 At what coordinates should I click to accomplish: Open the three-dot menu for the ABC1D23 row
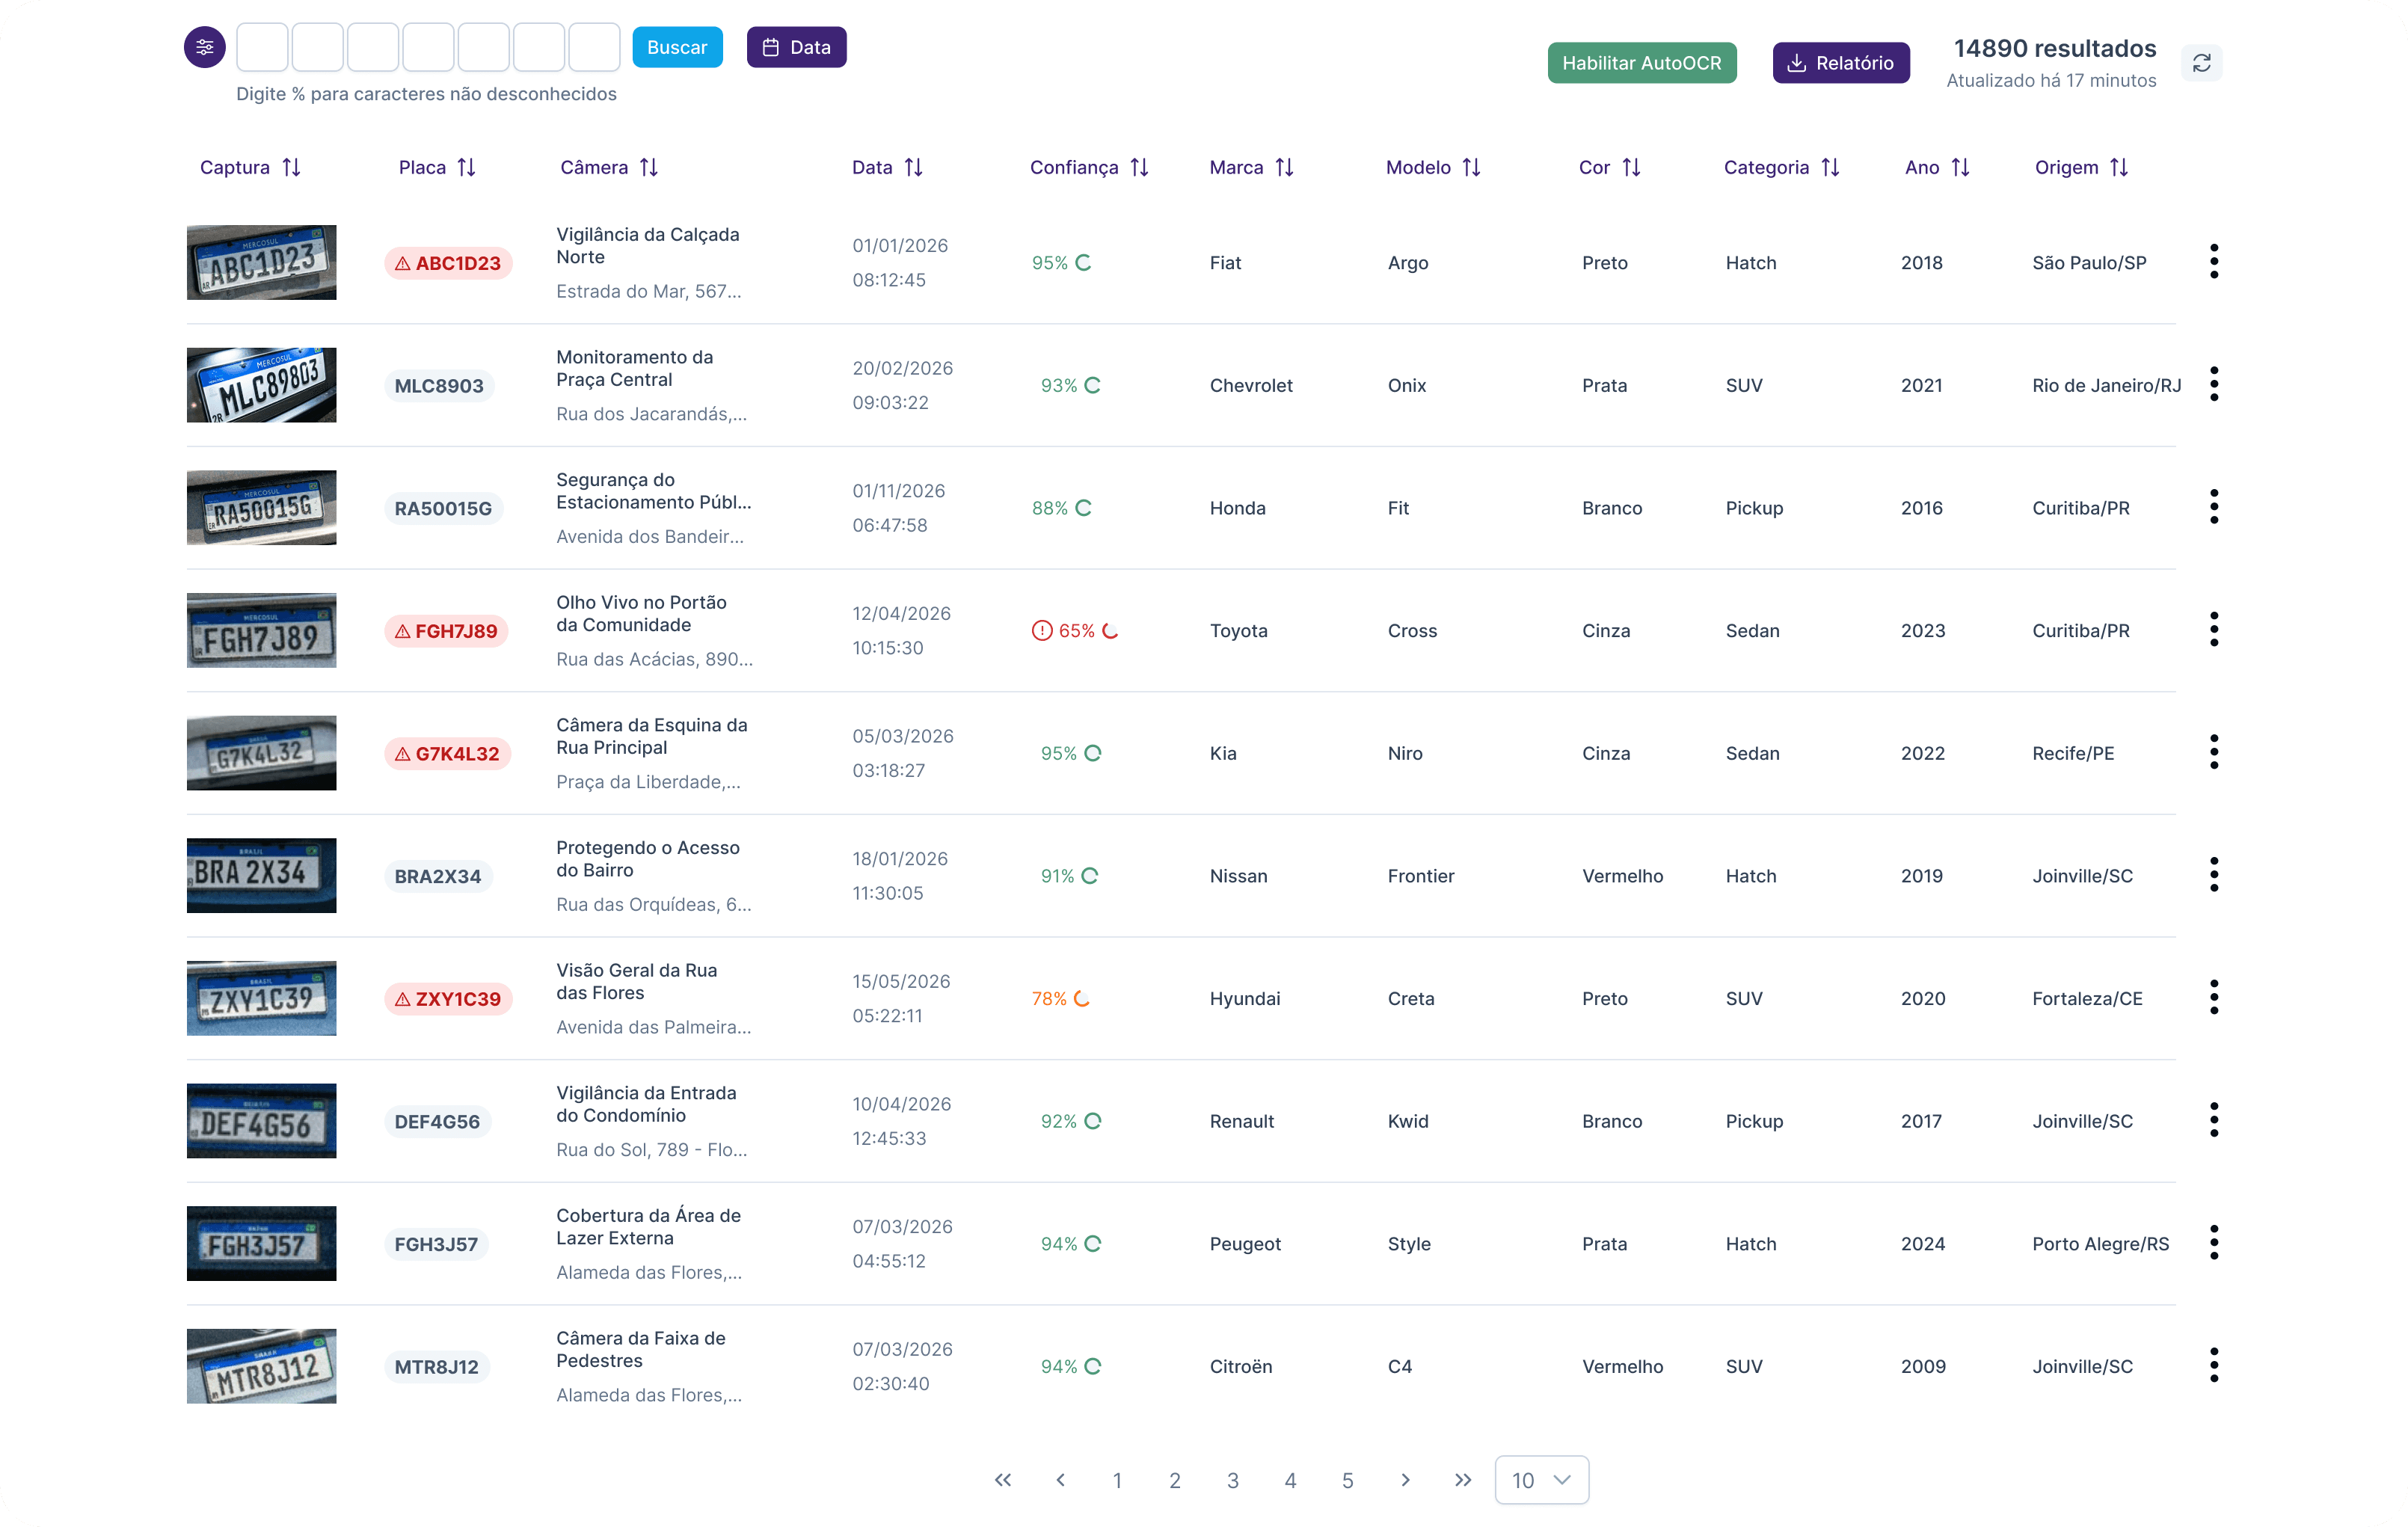[x=2213, y=262]
